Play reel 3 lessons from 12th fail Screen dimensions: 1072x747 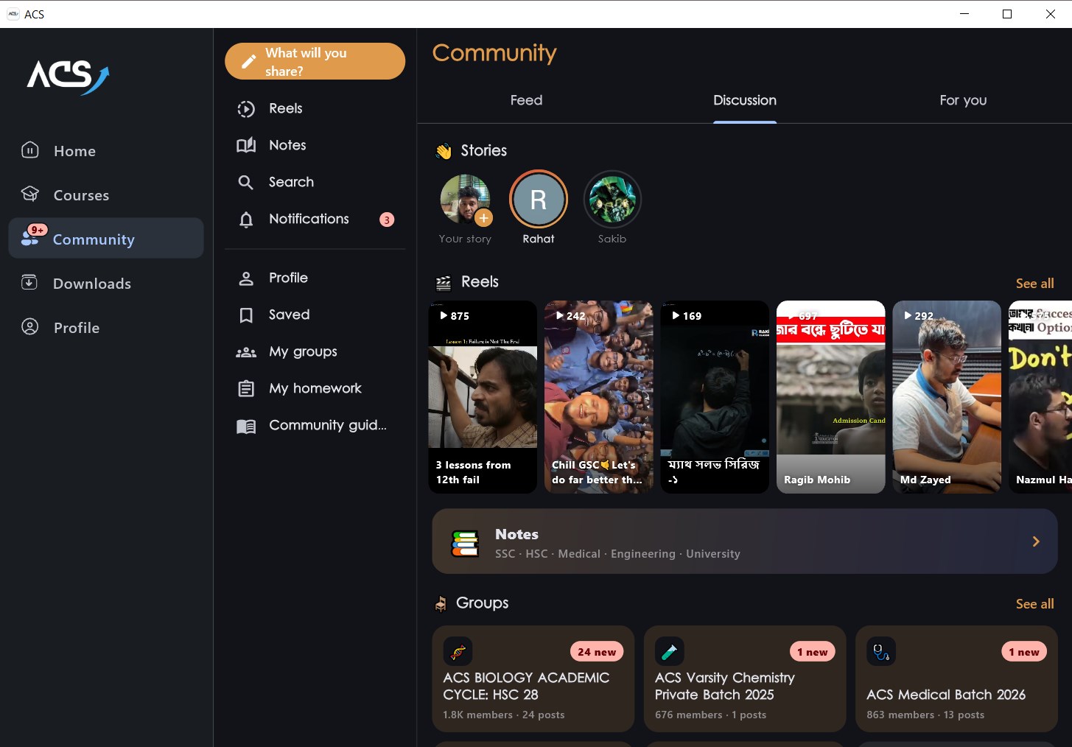483,397
